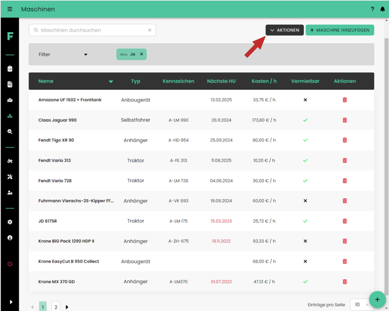The width and height of the screenshot is (389, 311).
Task: Click license plate A-LM370
Action: click(x=178, y=282)
